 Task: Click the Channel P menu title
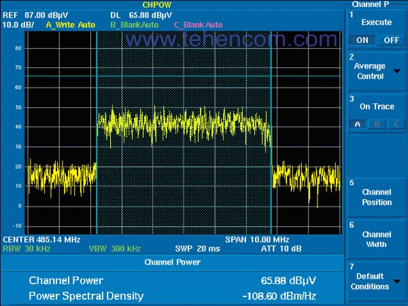click(x=371, y=4)
